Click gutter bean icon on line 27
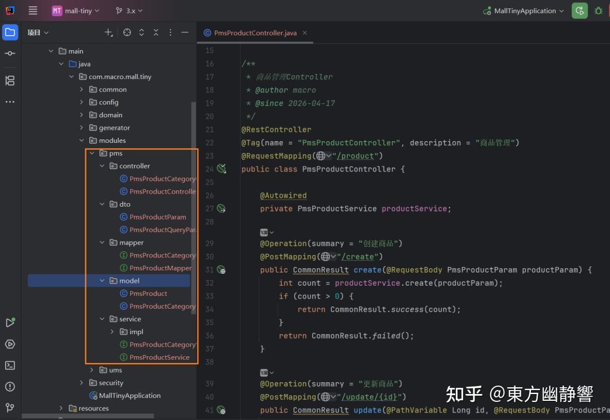The image size is (610, 420). [x=221, y=209]
